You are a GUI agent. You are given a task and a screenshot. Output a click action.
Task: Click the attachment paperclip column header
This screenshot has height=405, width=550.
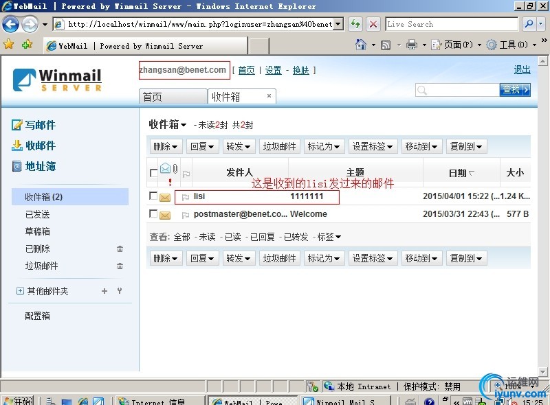[x=175, y=169]
